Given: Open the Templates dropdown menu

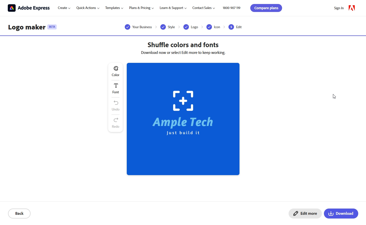Looking at the screenshot, I should click(114, 8).
